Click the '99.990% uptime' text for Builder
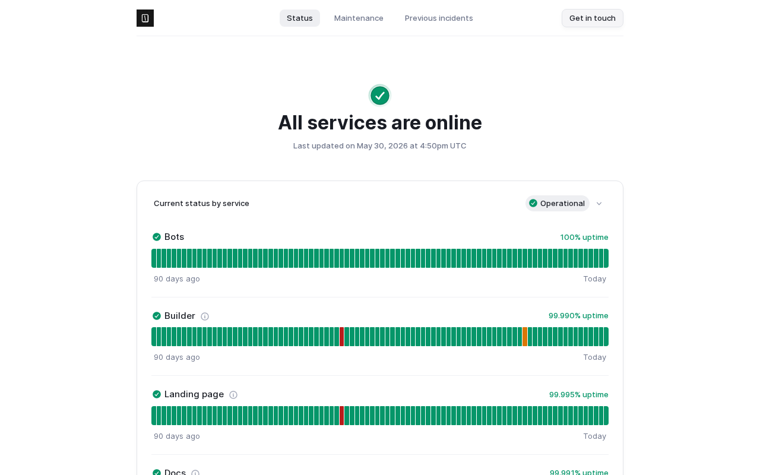 point(578,315)
